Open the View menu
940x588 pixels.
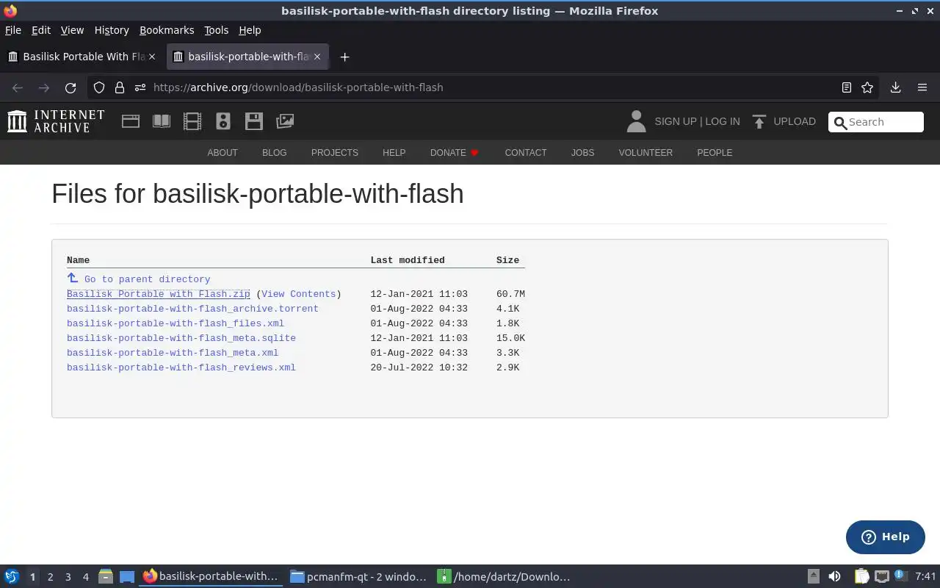click(x=72, y=30)
